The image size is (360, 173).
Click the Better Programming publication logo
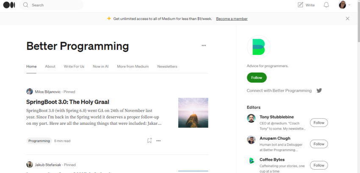pyautogui.click(x=258, y=47)
